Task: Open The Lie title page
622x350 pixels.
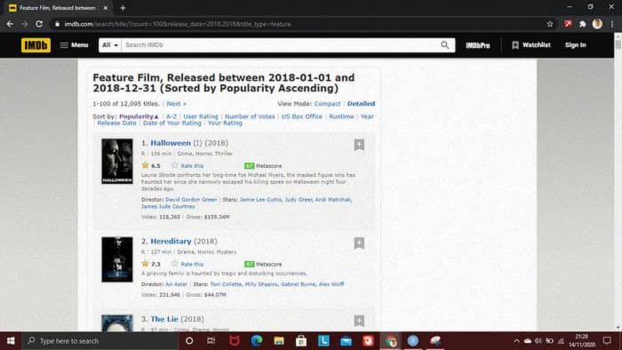Action: [x=164, y=319]
